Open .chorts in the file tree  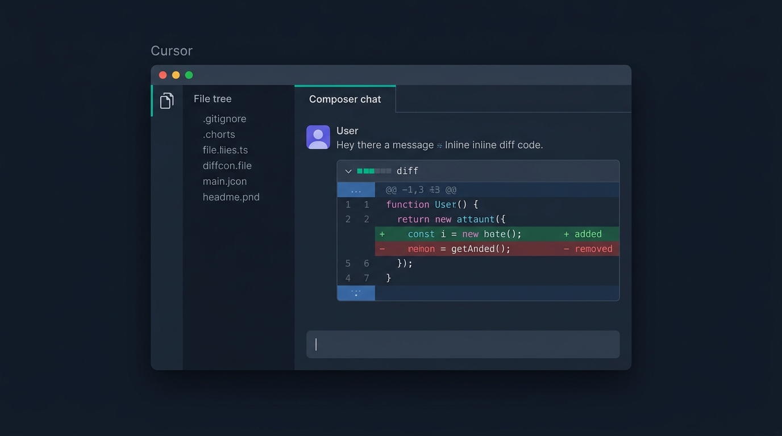pos(219,135)
